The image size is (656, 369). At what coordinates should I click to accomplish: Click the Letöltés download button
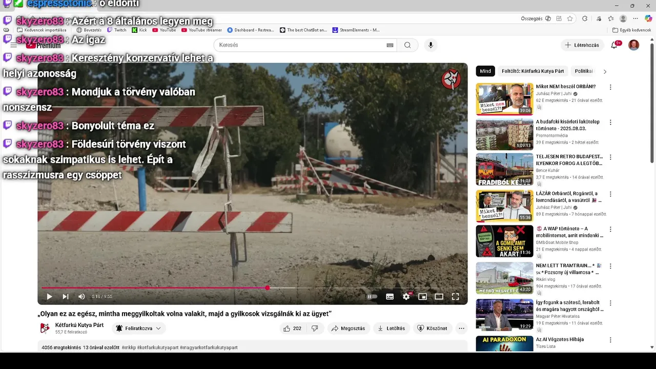tap(392, 329)
